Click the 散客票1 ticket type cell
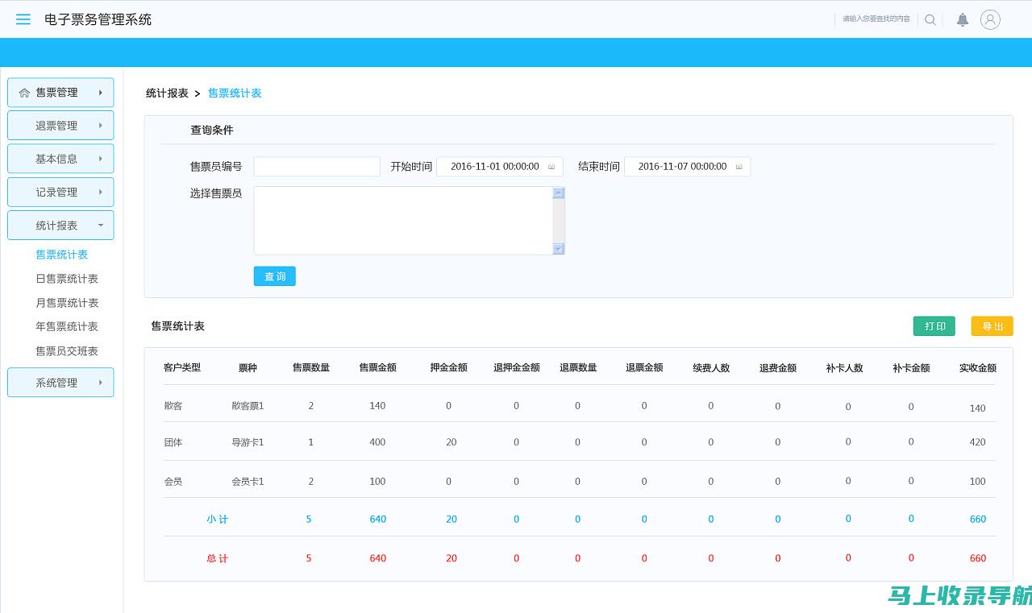1032x613 pixels. point(248,406)
